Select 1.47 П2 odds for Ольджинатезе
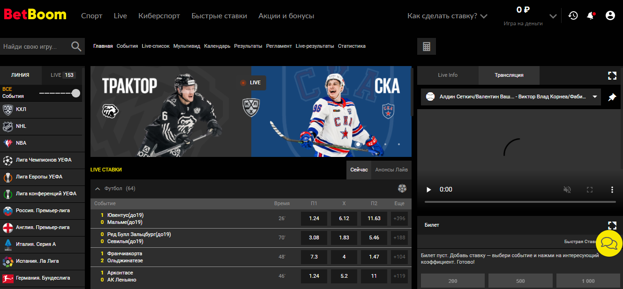623x289 pixels. 374,257
